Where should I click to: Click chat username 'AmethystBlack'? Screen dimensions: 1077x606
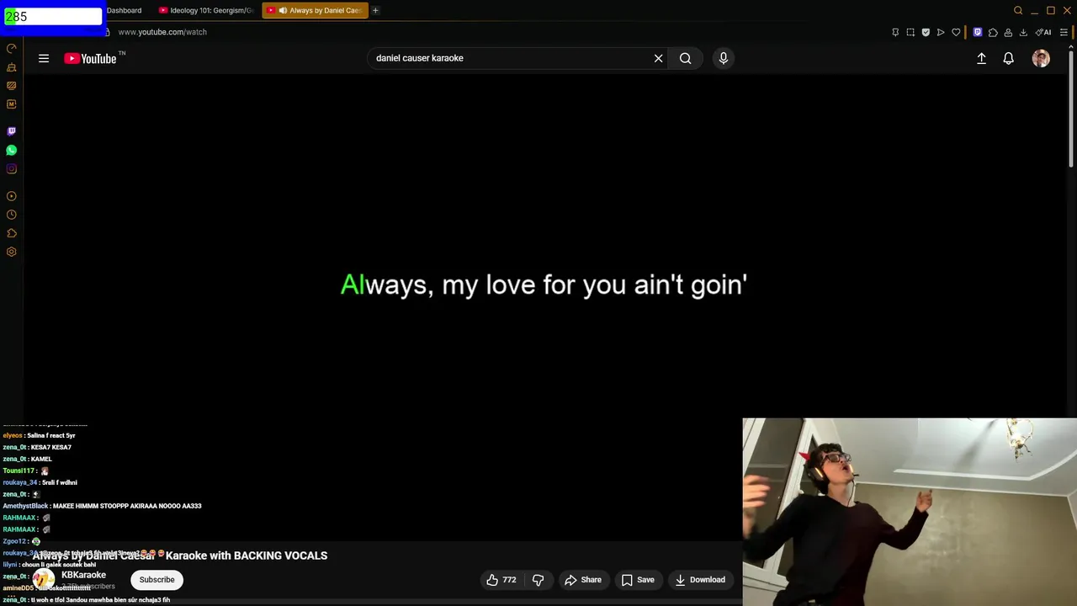[25, 506]
